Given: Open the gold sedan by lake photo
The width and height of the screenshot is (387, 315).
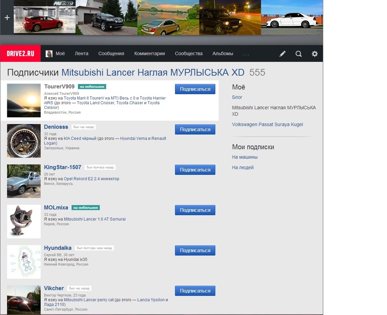Looking at the screenshot, I should 169,17.
